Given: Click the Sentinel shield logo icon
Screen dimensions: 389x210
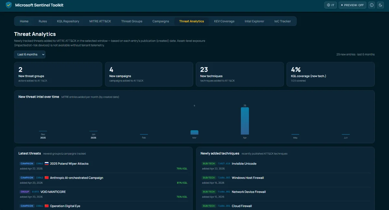Looking at the screenshot, I should click(9, 5).
